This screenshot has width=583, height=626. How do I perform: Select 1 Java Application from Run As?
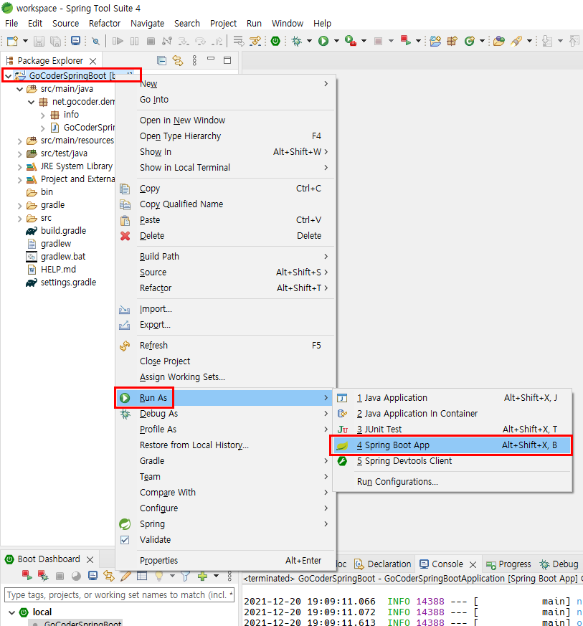[452, 398]
